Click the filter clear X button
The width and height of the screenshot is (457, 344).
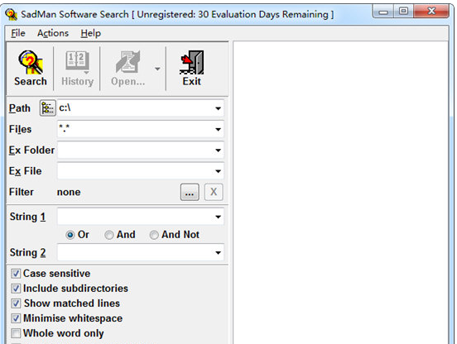(214, 192)
